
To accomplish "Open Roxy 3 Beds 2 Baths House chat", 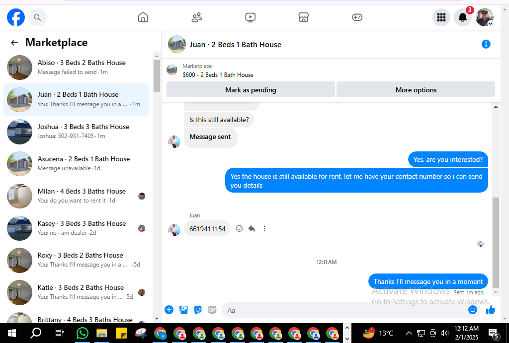I will tap(76, 260).
